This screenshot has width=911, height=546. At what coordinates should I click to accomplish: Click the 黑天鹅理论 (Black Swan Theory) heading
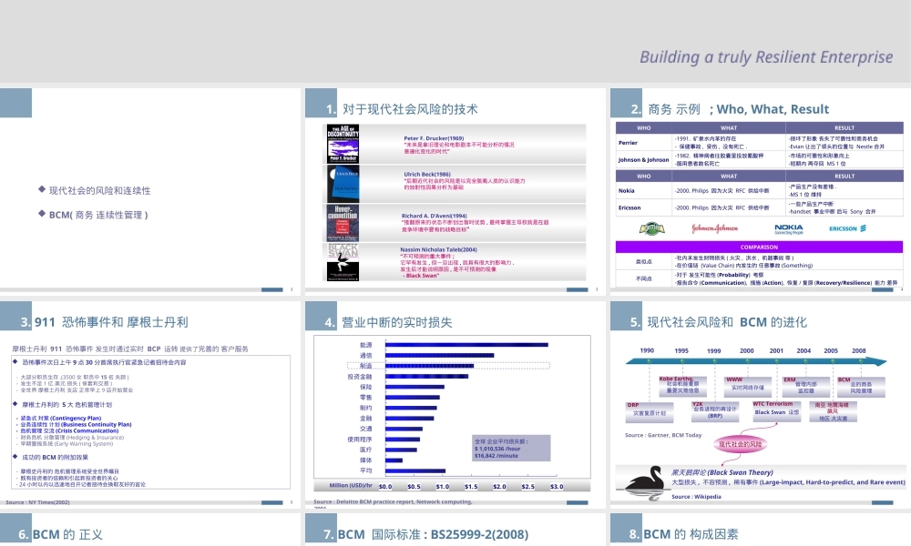[722, 472]
